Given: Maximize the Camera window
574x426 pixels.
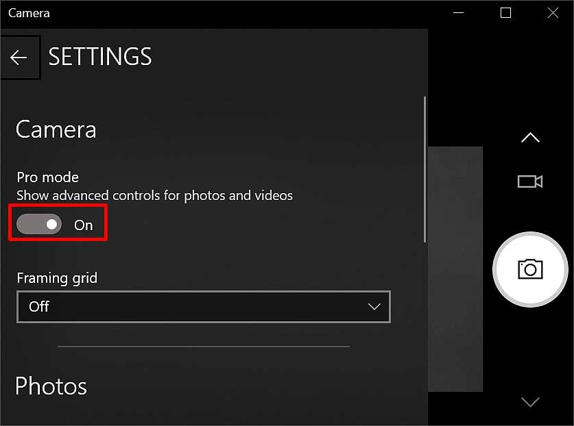Looking at the screenshot, I should (505, 13).
